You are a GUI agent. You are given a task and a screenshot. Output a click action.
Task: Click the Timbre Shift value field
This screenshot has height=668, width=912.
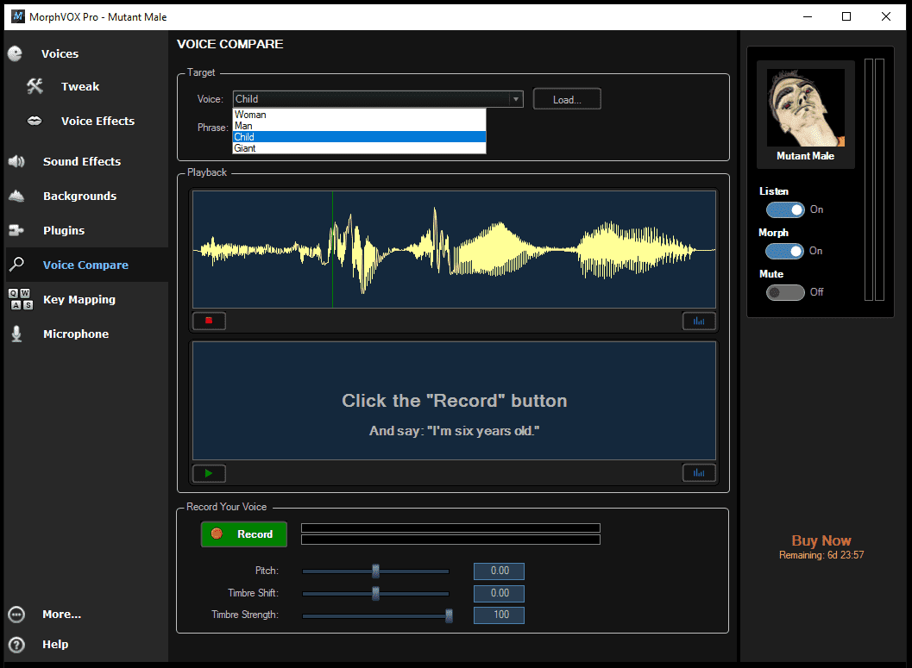pos(499,593)
